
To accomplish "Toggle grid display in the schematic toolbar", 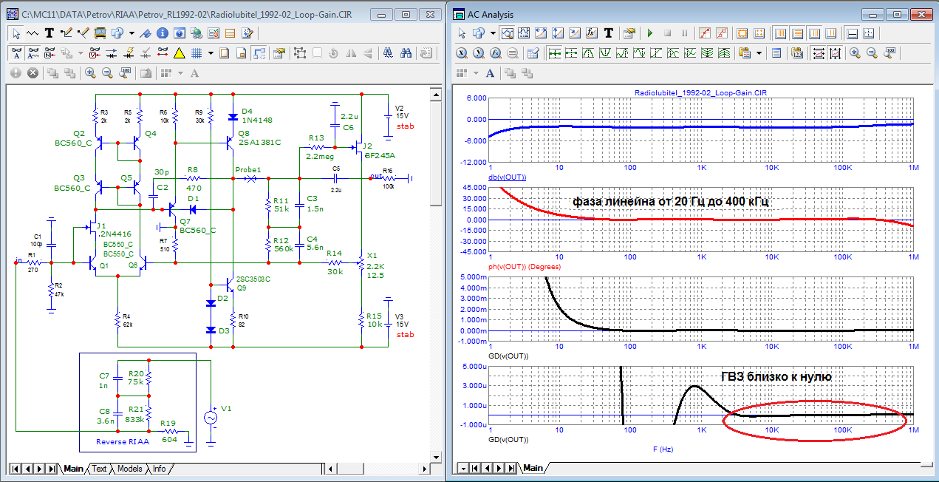I will tap(197, 53).
